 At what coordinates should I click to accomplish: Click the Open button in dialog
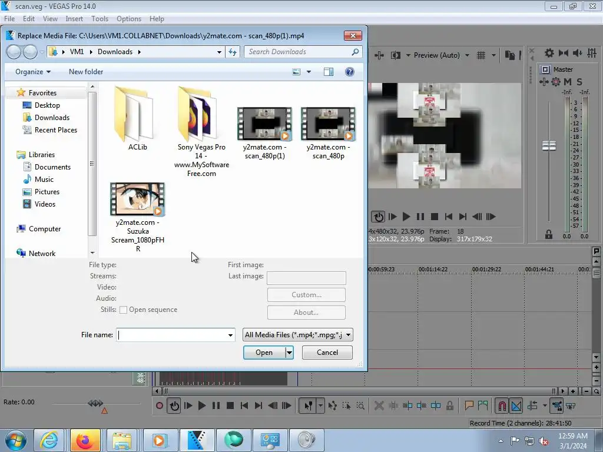click(264, 353)
